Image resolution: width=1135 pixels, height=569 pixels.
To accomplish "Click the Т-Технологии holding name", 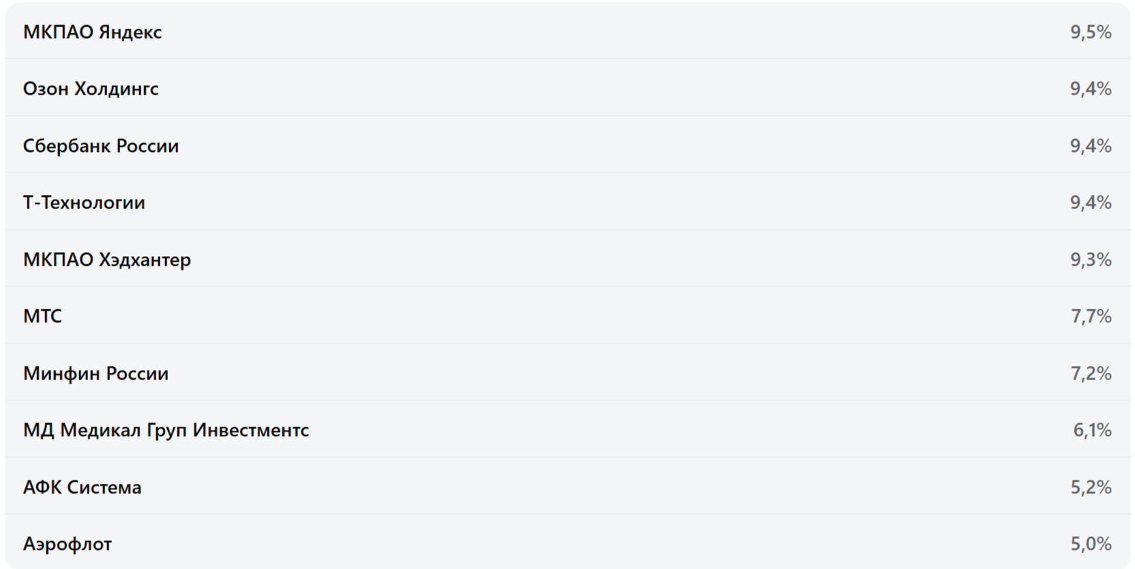I will pos(84,202).
